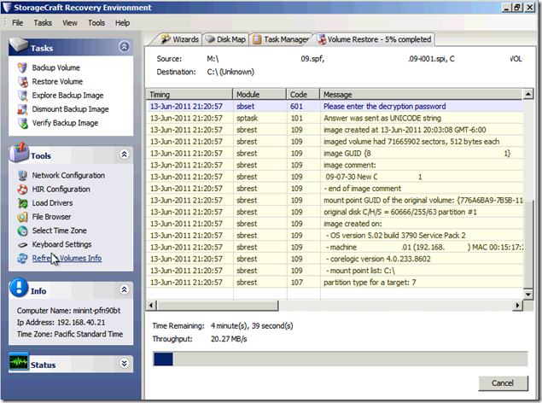Click the Backup Volume shield icon

coord(22,67)
